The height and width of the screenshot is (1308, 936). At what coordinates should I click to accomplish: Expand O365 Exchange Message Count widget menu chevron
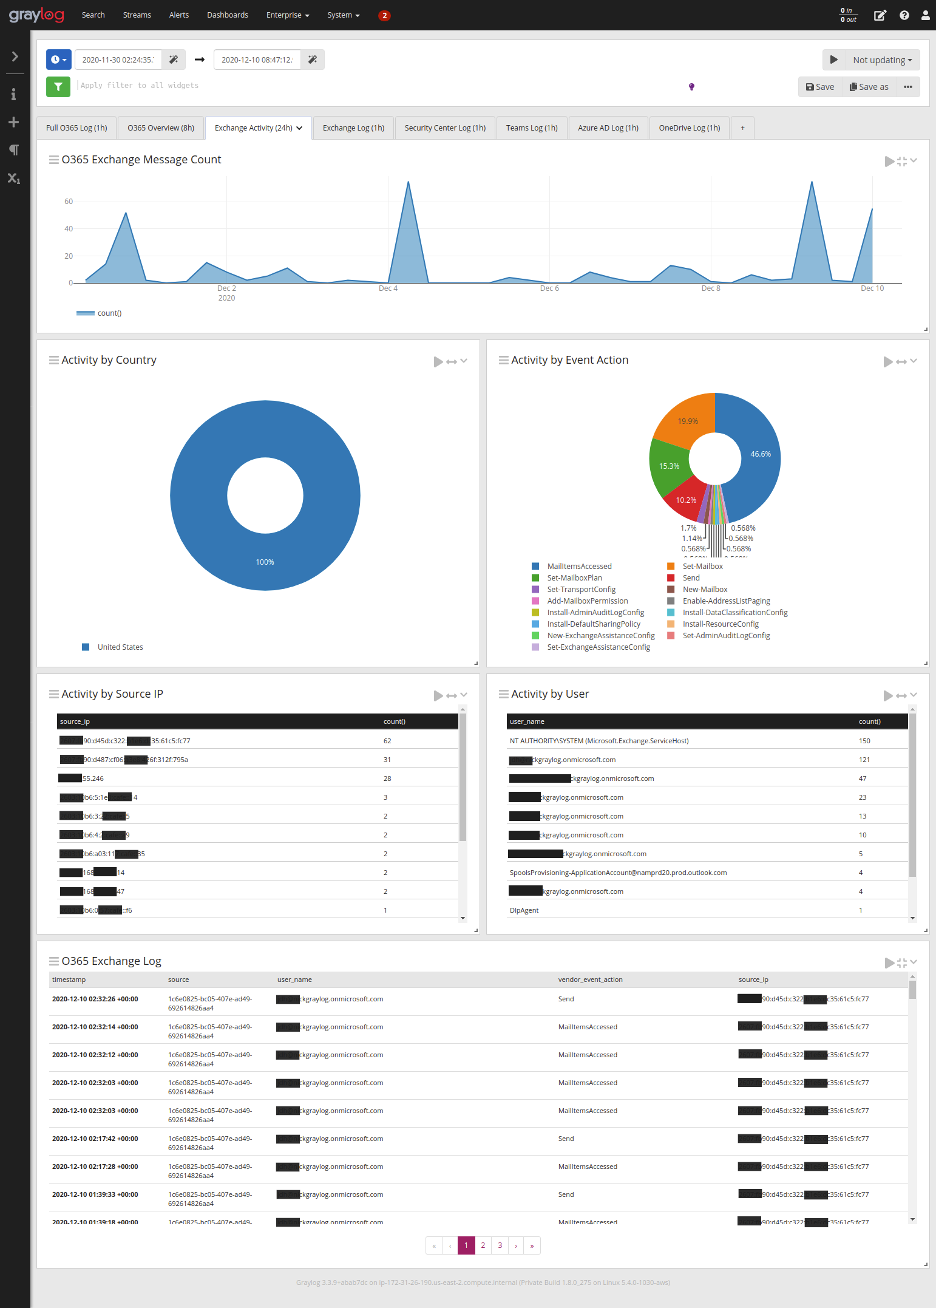914,160
